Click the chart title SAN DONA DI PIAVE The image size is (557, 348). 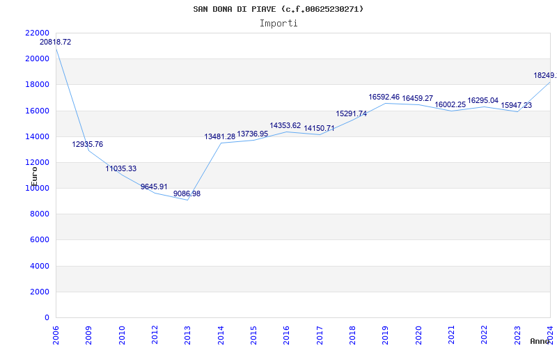pyautogui.click(x=278, y=9)
